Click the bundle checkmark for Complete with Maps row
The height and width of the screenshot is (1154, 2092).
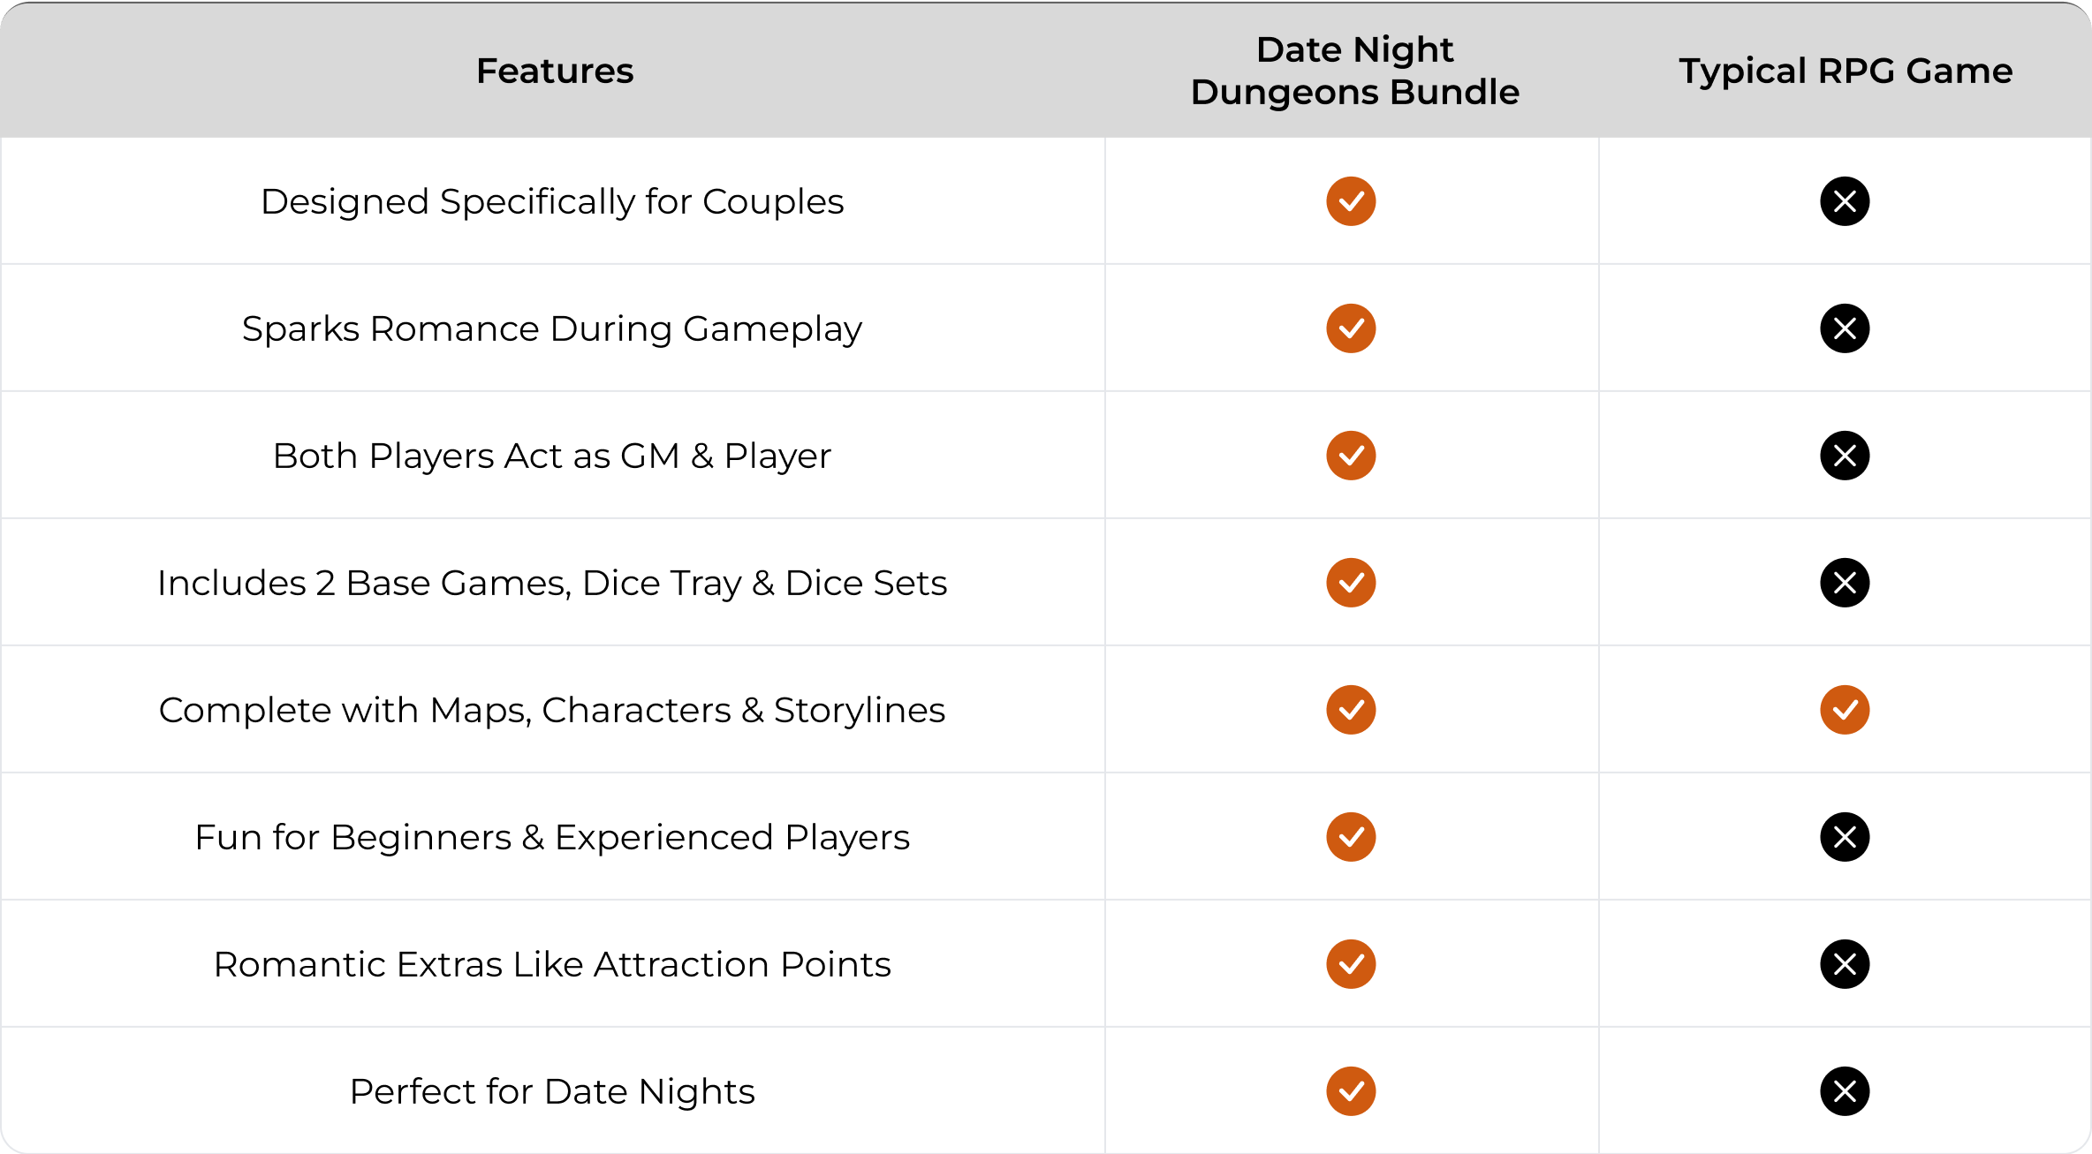point(1351,710)
